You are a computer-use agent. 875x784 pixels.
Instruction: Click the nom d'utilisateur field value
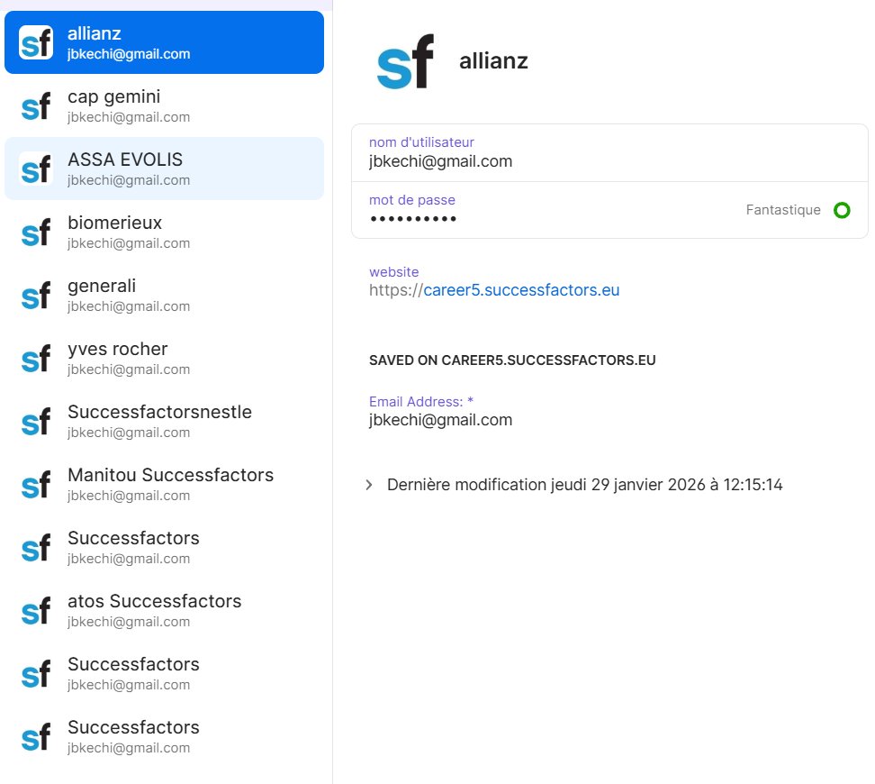point(440,161)
